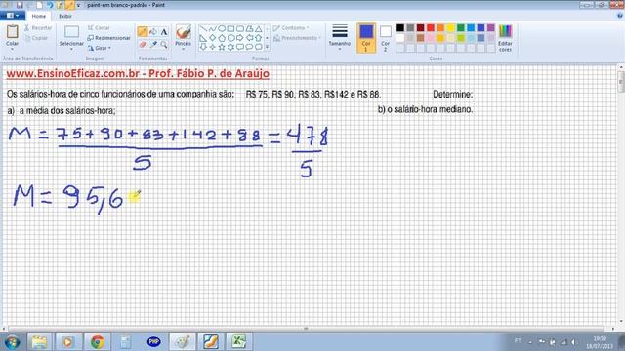Expand the Colar paste options arrow
Viewport: 625px width, 351px height.
pyautogui.click(x=13, y=49)
